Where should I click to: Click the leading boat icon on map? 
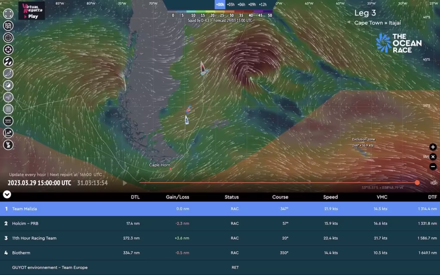pos(203,68)
